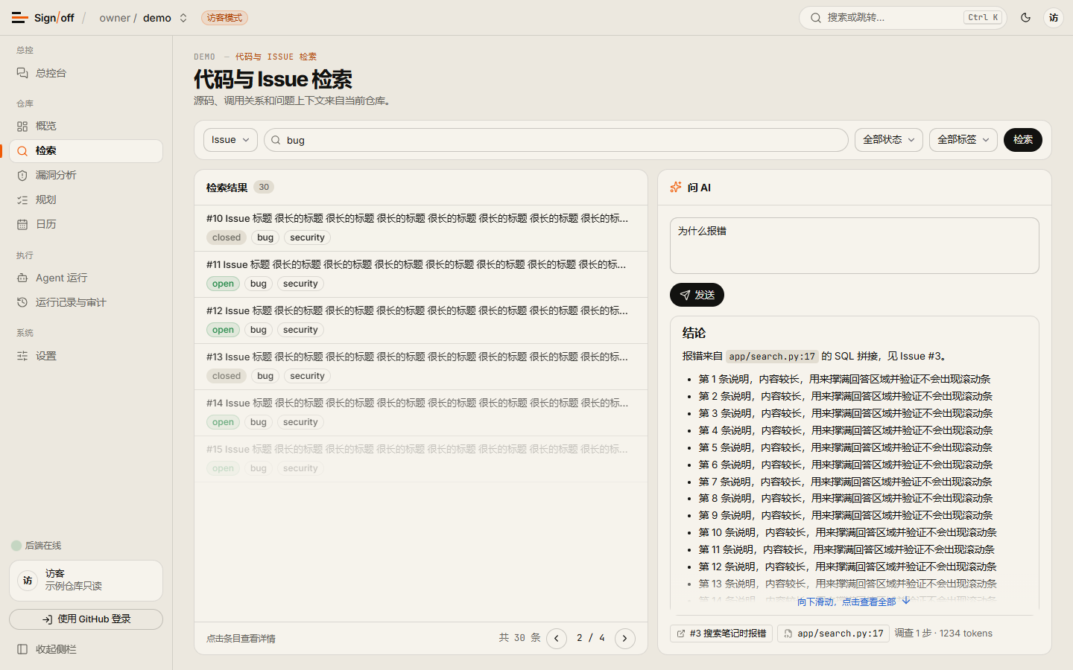Click the Agent 运行 robot icon
1073x670 pixels.
(x=22, y=278)
